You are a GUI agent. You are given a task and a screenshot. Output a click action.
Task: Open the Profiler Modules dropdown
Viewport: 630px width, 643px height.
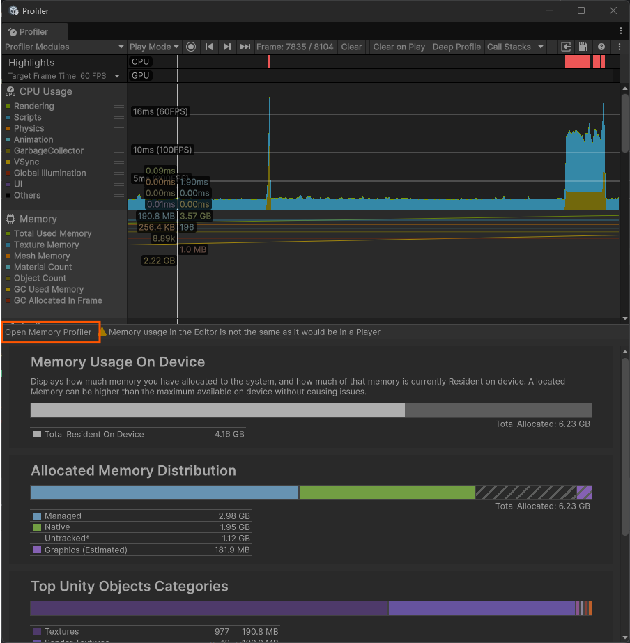point(63,47)
